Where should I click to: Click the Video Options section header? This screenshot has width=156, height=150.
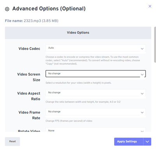tap(78, 33)
